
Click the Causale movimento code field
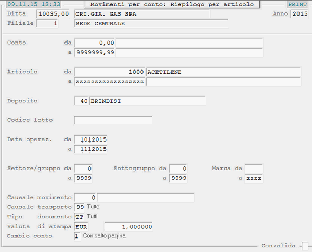tap(85, 198)
